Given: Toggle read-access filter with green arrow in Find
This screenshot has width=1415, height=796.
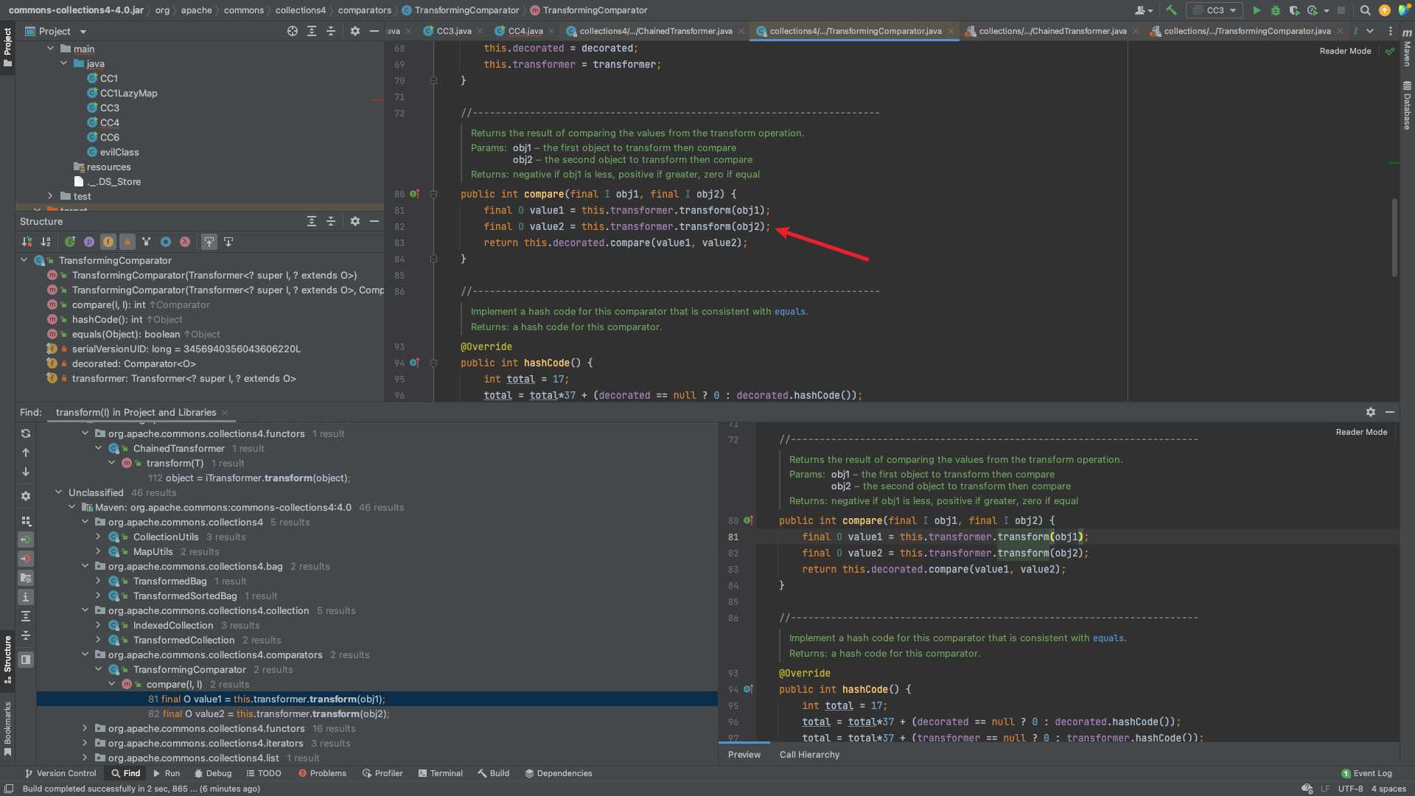Looking at the screenshot, I should click(x=26, y=540).
